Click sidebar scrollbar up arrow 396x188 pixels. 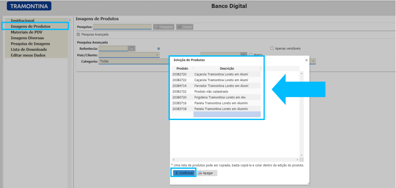click(70, 20)
